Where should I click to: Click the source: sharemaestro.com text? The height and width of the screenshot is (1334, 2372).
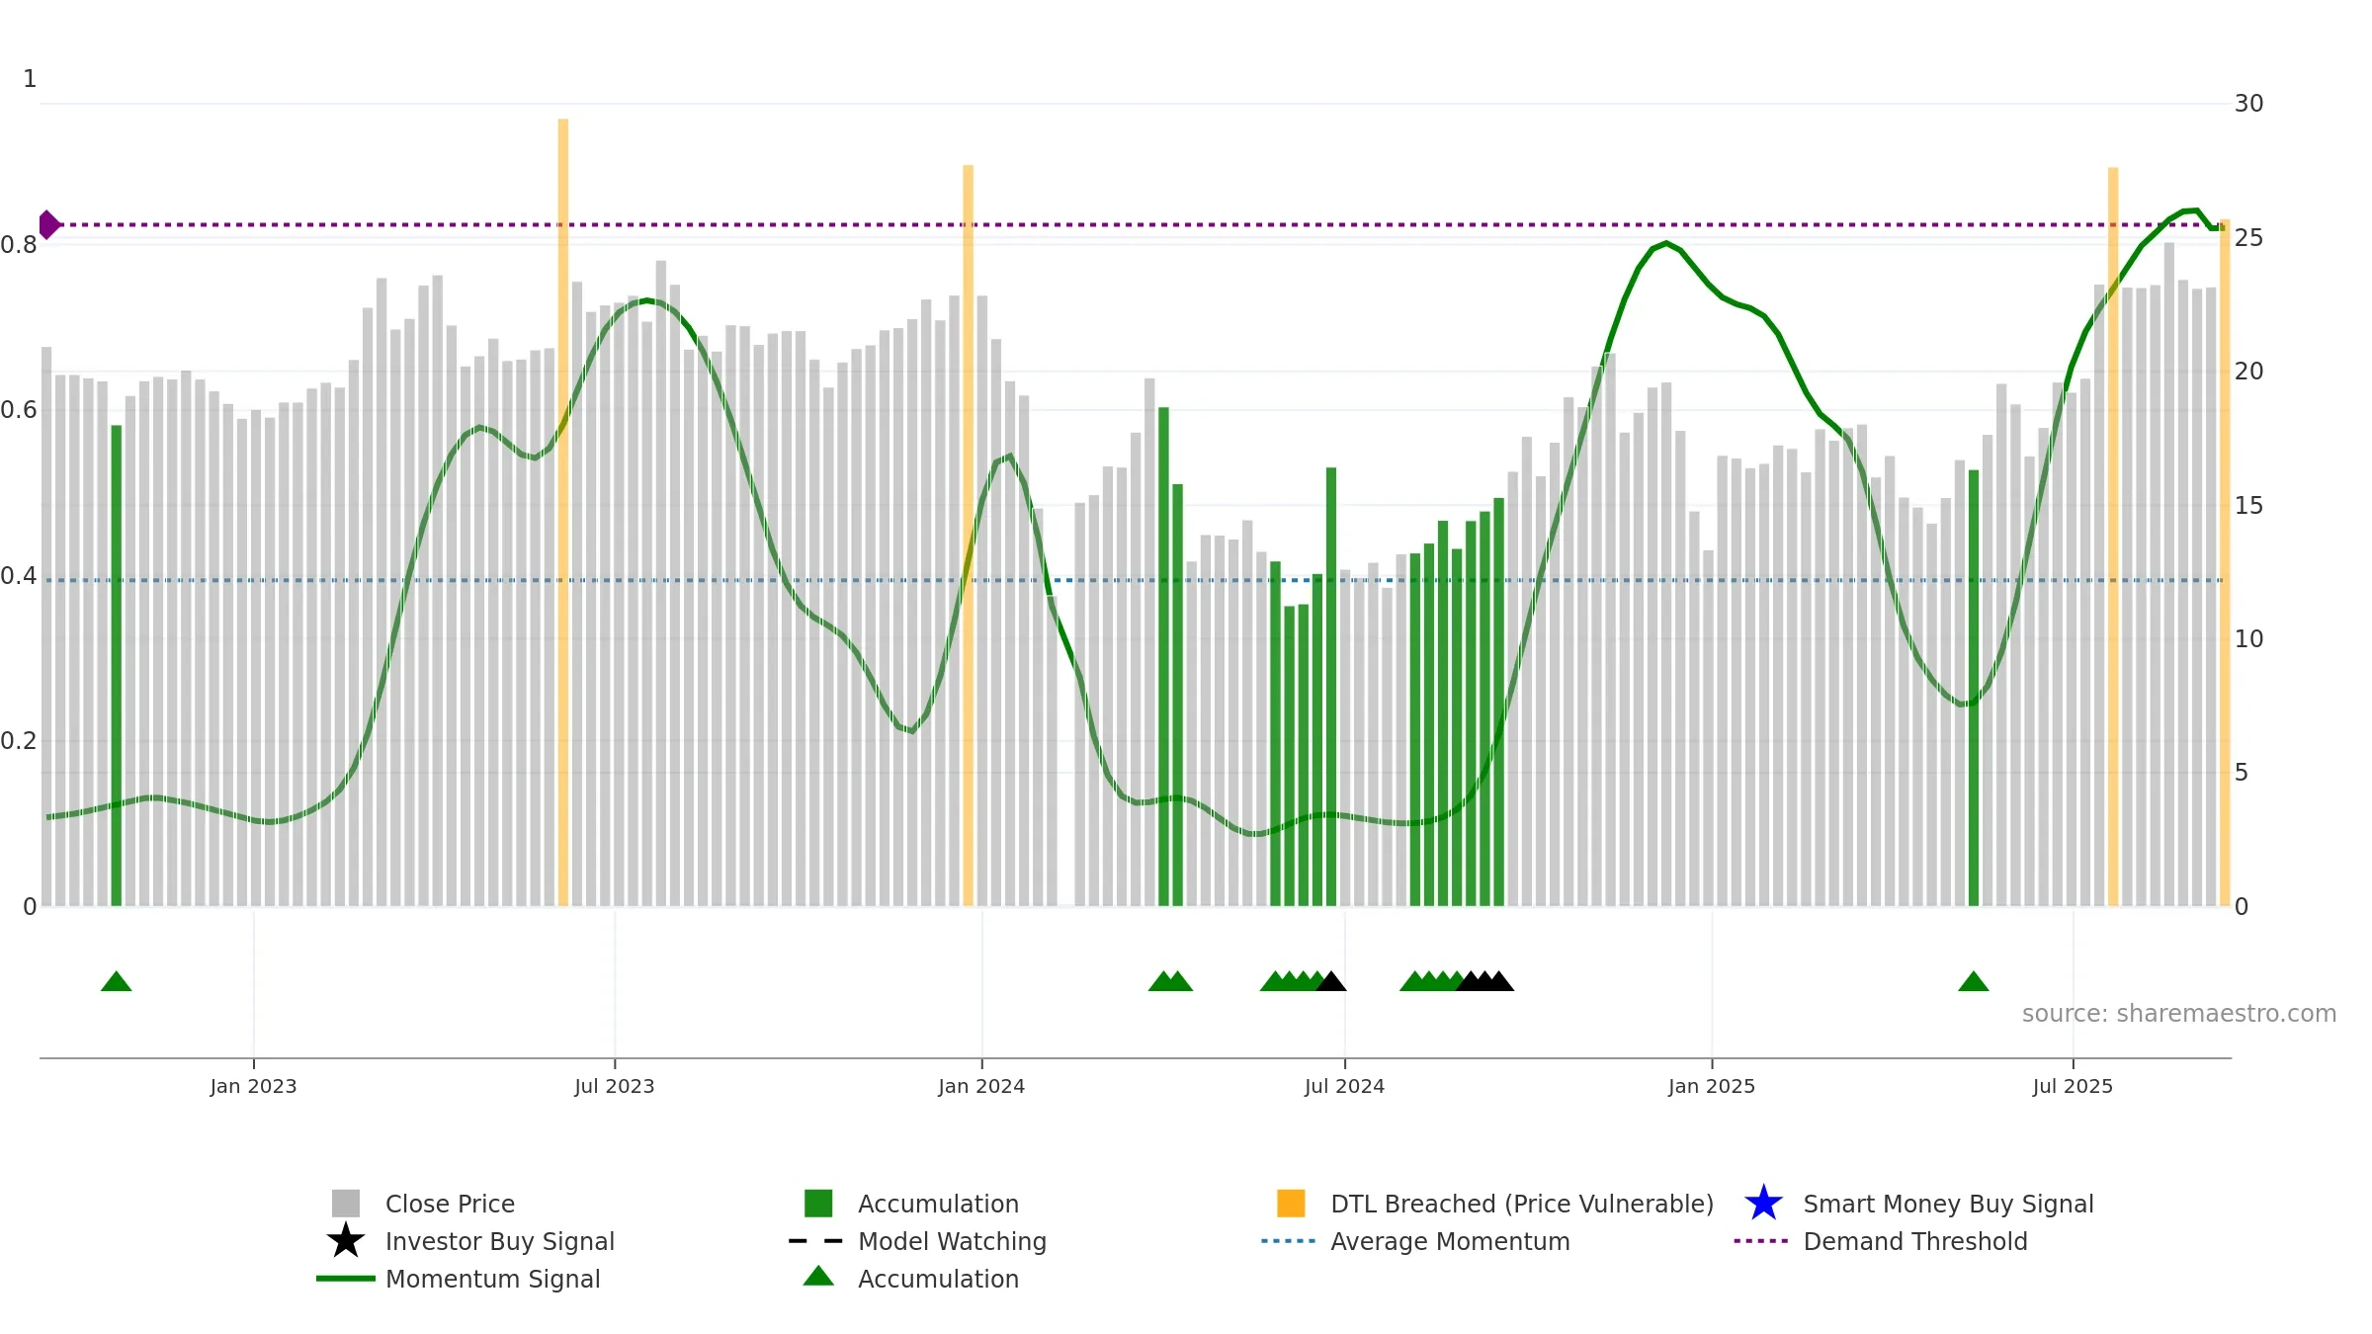point(2178,1014)
